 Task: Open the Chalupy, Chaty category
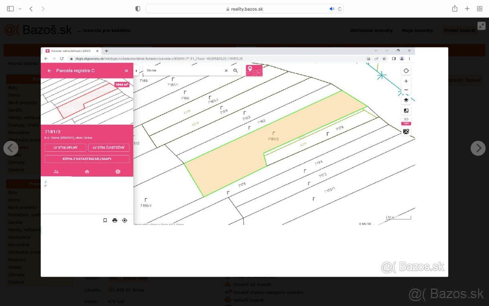(24, 125)
